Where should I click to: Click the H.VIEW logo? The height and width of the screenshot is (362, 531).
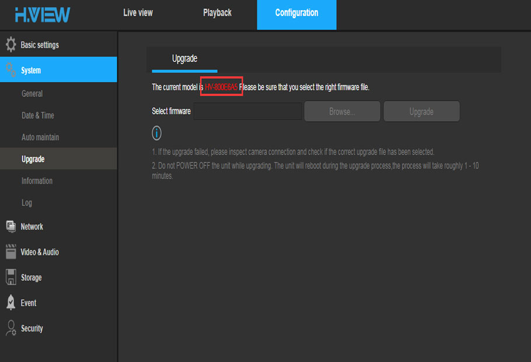tap(42, 14)
